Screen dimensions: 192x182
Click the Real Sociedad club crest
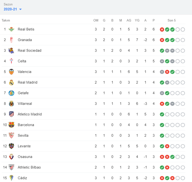pos(11,50)
